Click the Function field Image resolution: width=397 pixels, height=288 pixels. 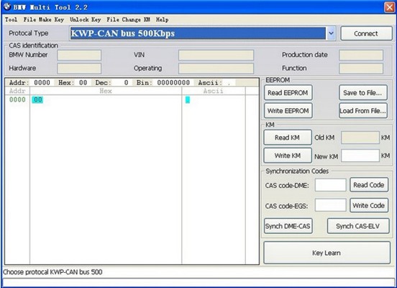pyautogui.click(x=361, y=68)
